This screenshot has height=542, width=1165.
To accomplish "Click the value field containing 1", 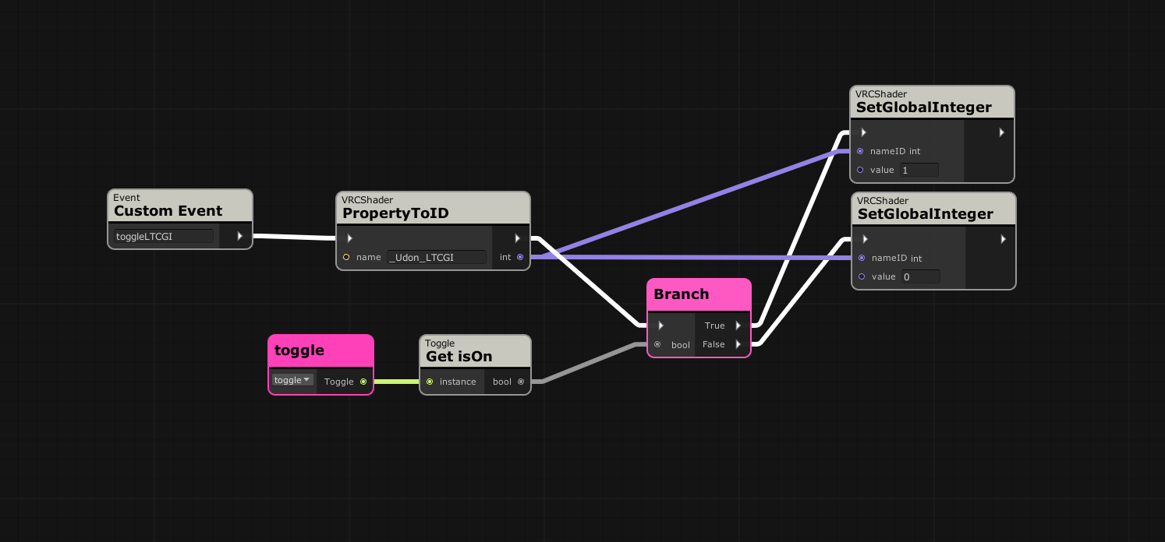I will pyautogui.click(x=919, y=170).
